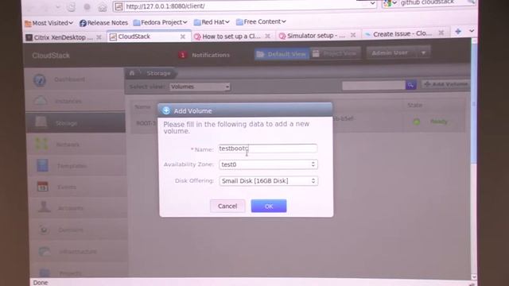
Task: Switch to the Create Issue tab
Action: click(402, 33)
